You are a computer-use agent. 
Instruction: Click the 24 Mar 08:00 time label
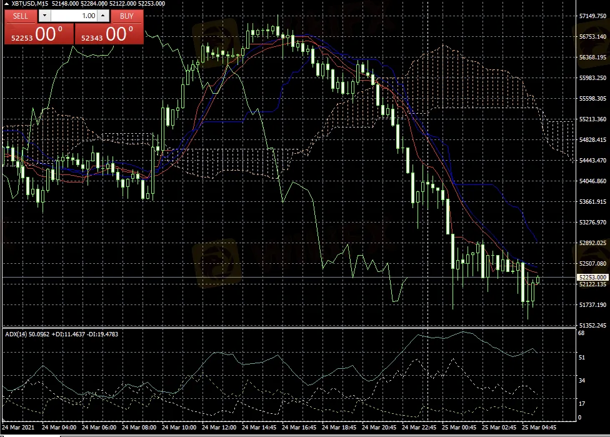point(139,427)
